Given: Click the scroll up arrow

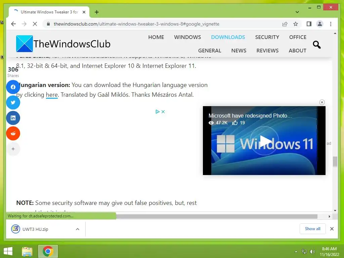Looking at the screenshot, I should click(x=335, y=33).
